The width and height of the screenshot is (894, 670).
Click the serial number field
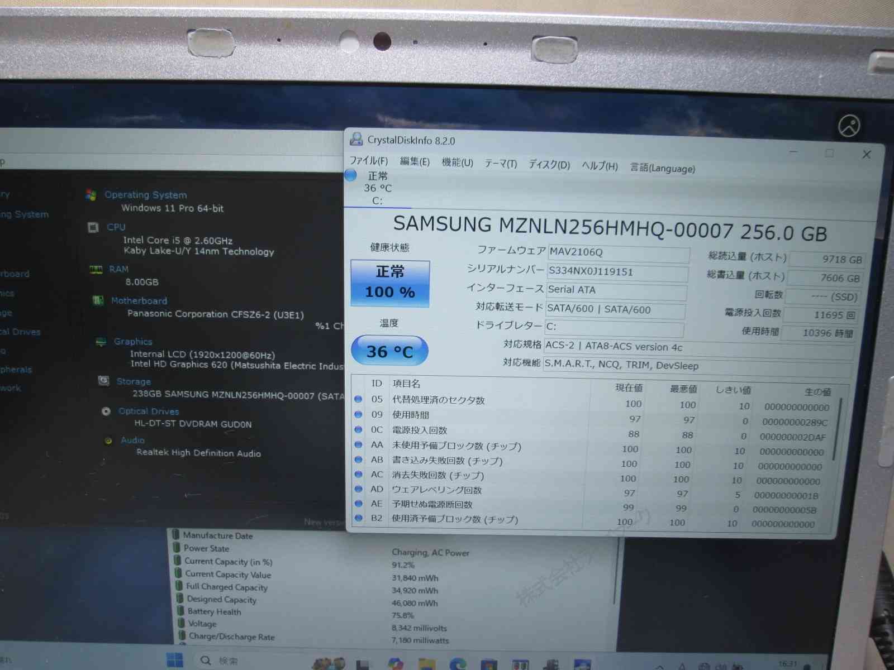click(617, 272)
